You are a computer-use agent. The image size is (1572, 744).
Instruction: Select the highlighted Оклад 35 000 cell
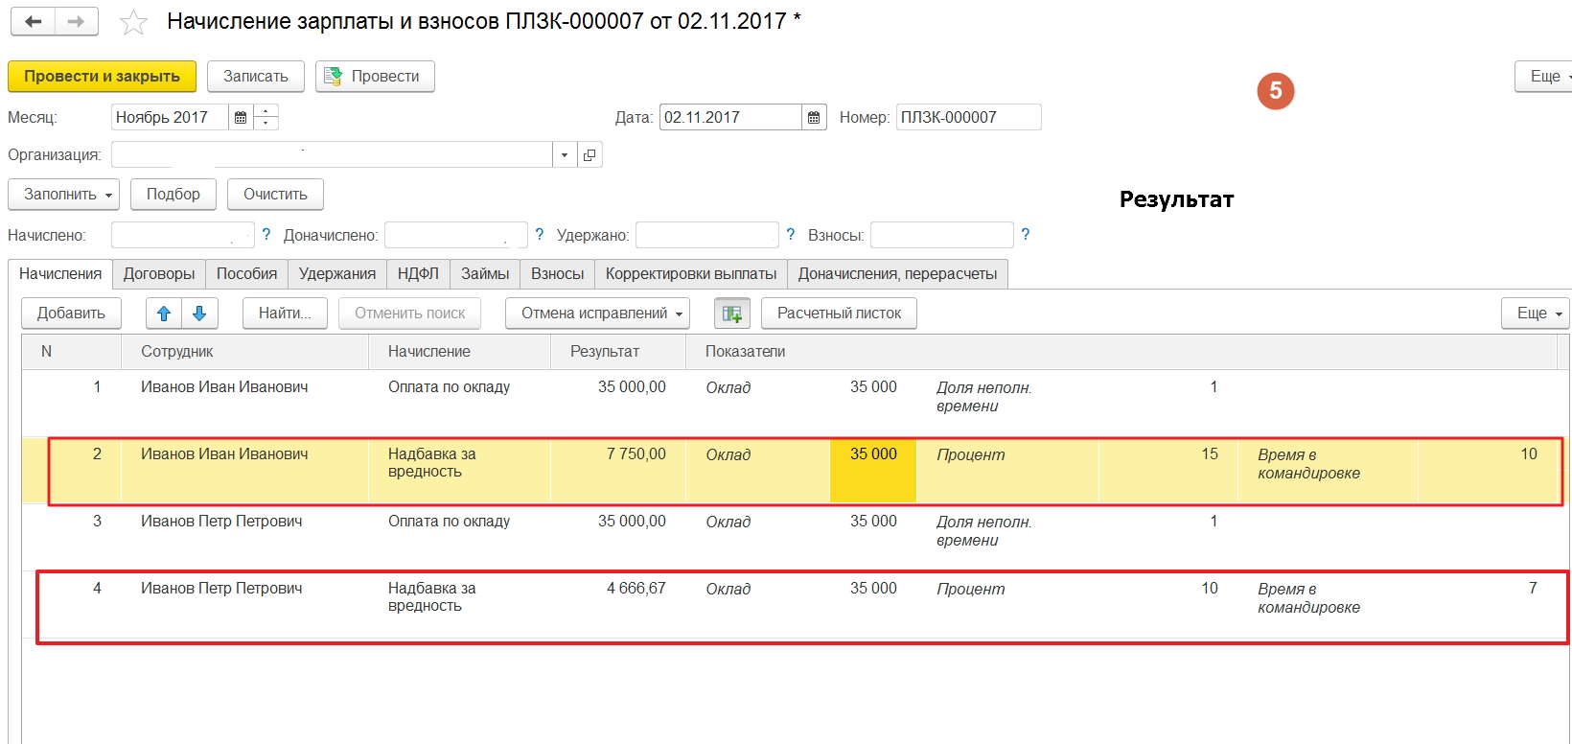(872, 470)
